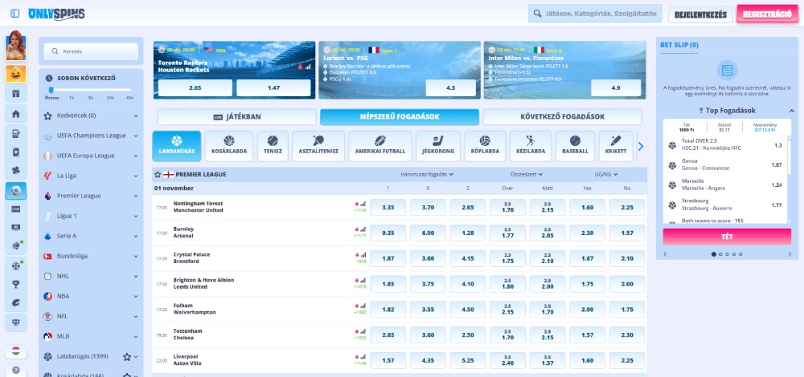Screen dimensions: 804x377
Task: Select the second carousel dot in bet slip
Action: click(x=720, y=253)
